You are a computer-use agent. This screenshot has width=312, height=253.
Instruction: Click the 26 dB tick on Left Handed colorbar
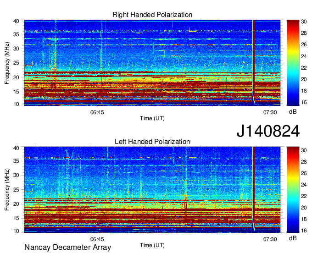304,174
